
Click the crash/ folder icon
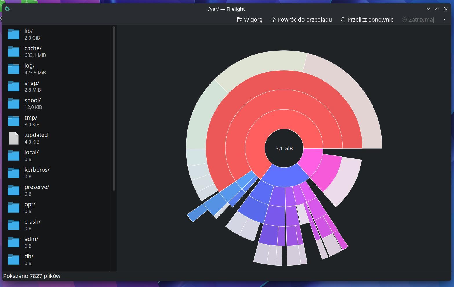tap(13, 225)
